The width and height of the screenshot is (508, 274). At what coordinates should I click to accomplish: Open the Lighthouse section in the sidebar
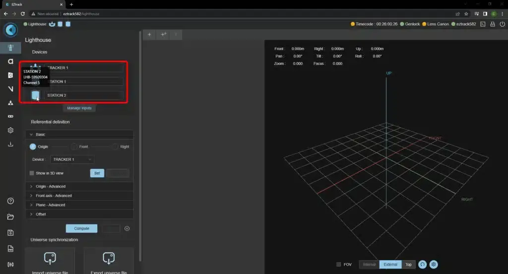point(10,48)
